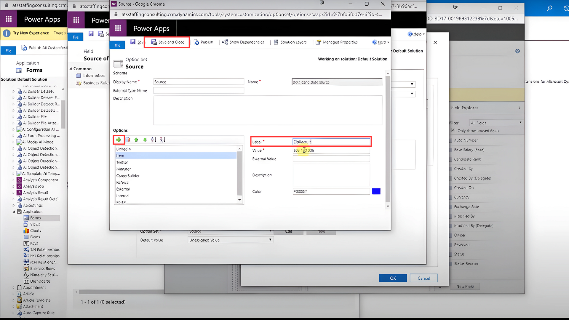The image size is (569, 320).
Task: Collapse the Common section in Field window
Action: [x=71, y=69]
